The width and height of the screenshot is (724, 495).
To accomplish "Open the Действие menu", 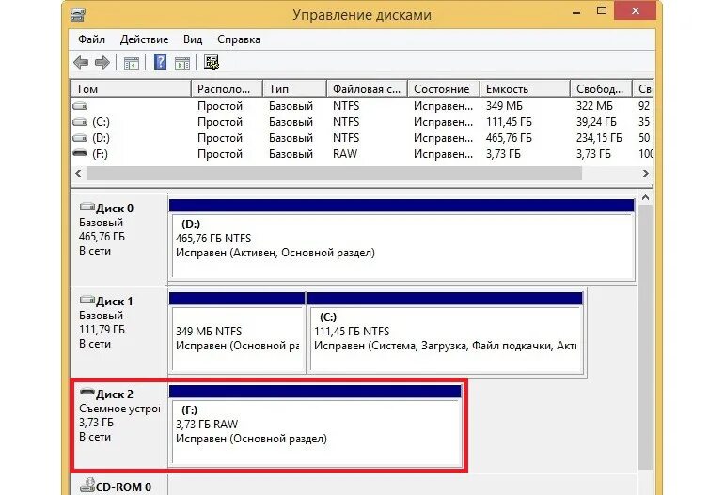I will tap(144, 39).
